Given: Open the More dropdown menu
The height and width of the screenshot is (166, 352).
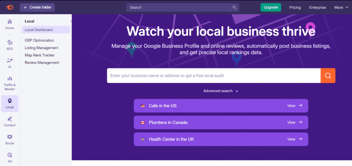Looking at the screenshot, I should [341, 7].
